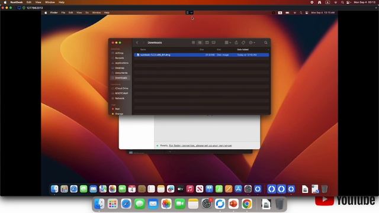379x213 pixels.
Task: Switch Finder to gallery view
Action: coord(214,43)
